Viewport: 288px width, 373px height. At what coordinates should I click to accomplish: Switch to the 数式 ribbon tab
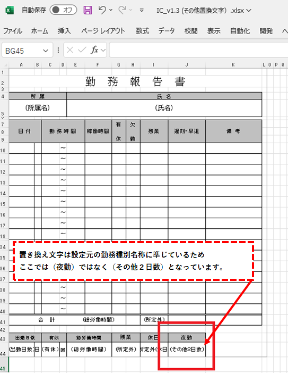pyautogui.click(x=142, y=31)
